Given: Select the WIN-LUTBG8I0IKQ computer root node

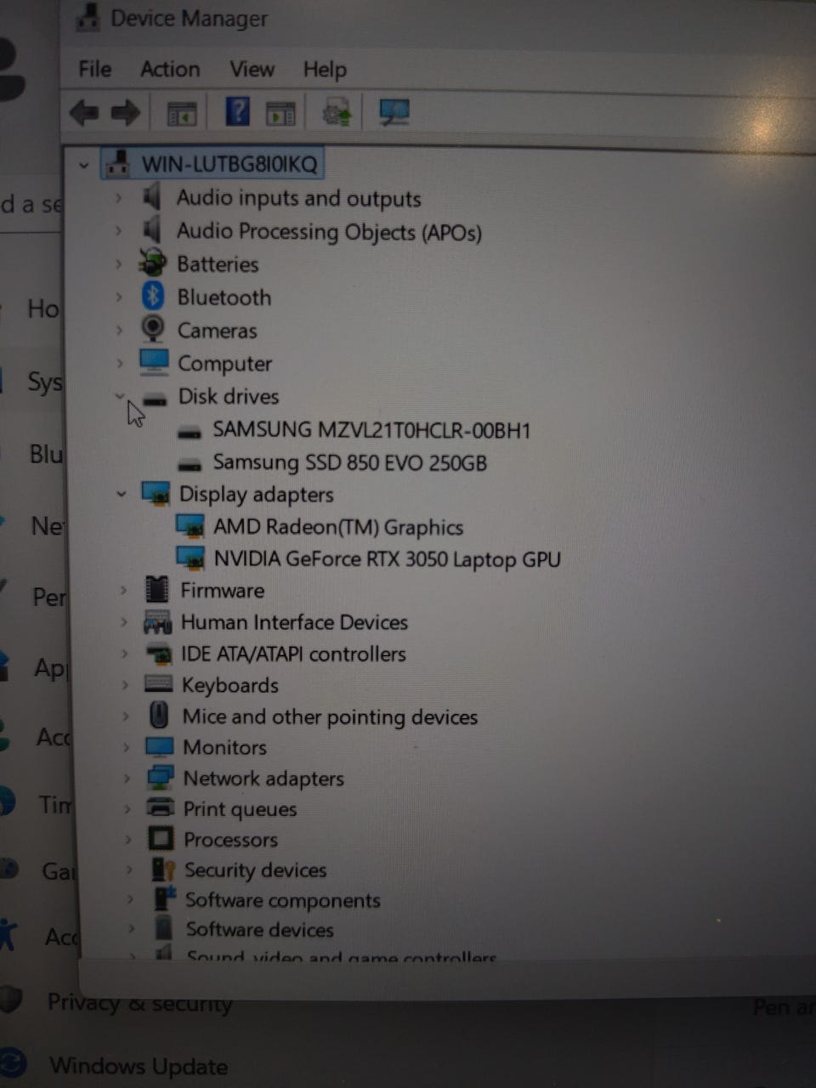Looking at the screenshot, I should (229, 164).
